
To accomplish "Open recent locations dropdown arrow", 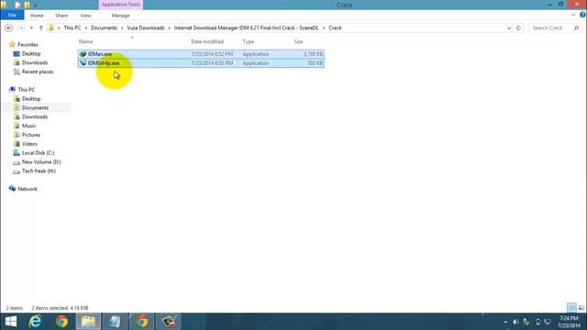I will pos(31,28).
